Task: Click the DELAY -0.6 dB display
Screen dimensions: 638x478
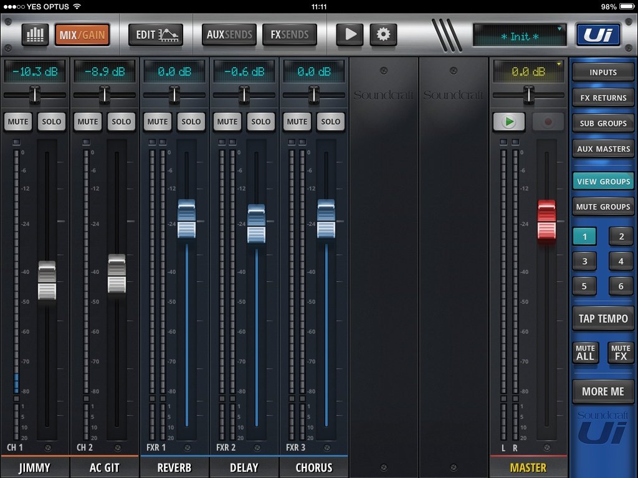Action: [244, 72]
